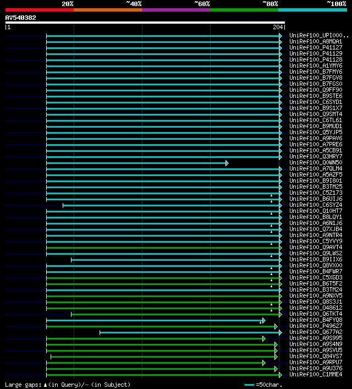This screenshot has height=389, width=352.
Task: Select the UniRef100_A7QLM4 label
Action: [316, 169]
